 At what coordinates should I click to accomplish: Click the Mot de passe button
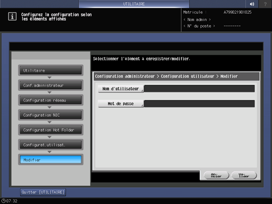pyautogui.click(x=120, y=104)
